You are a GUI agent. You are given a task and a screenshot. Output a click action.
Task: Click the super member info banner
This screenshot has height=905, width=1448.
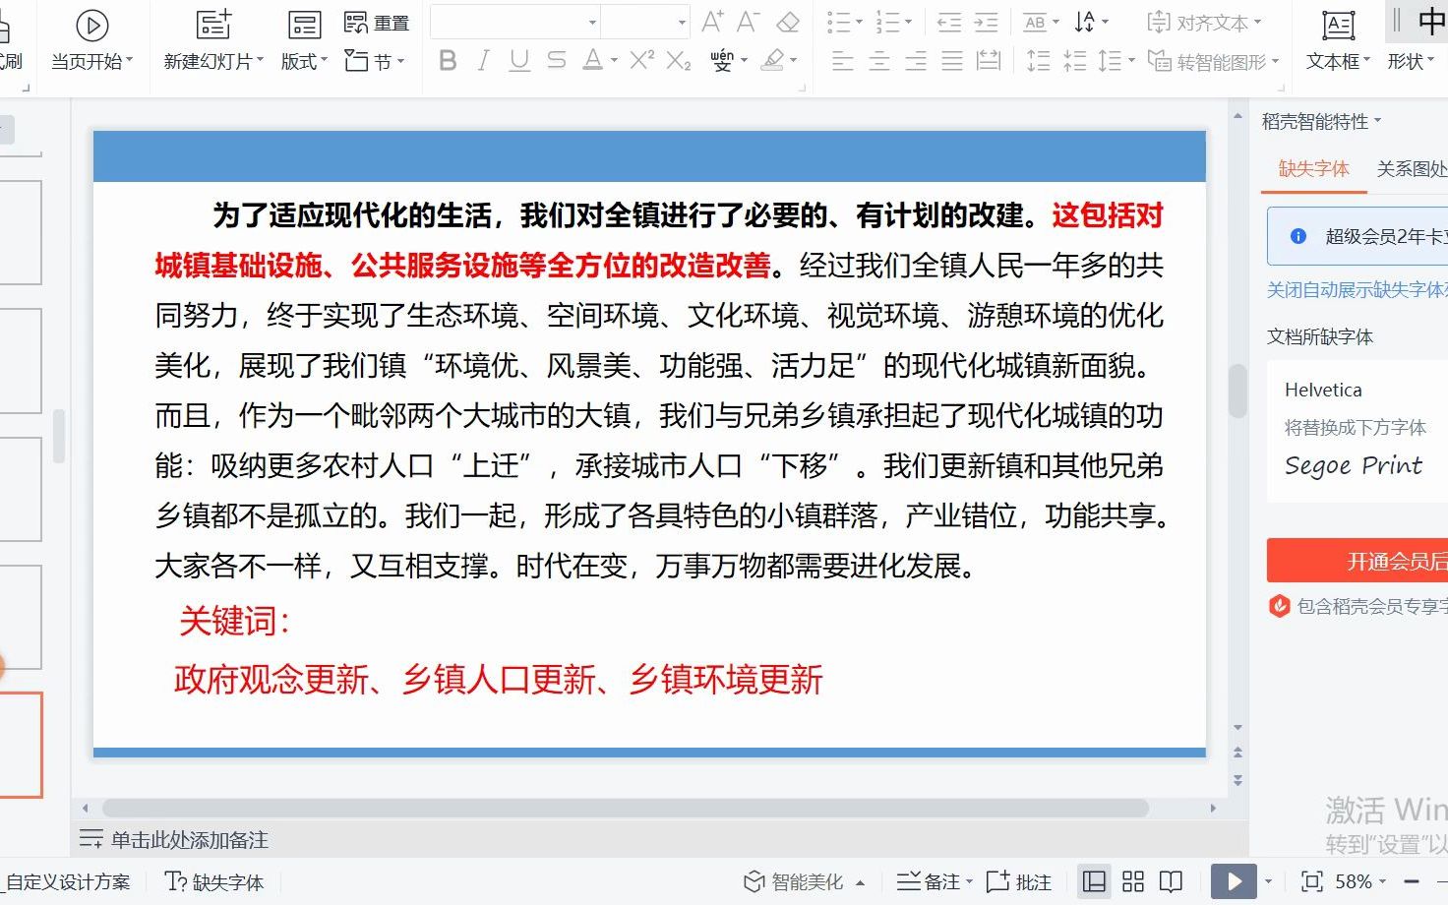[x=1357, y=236]
